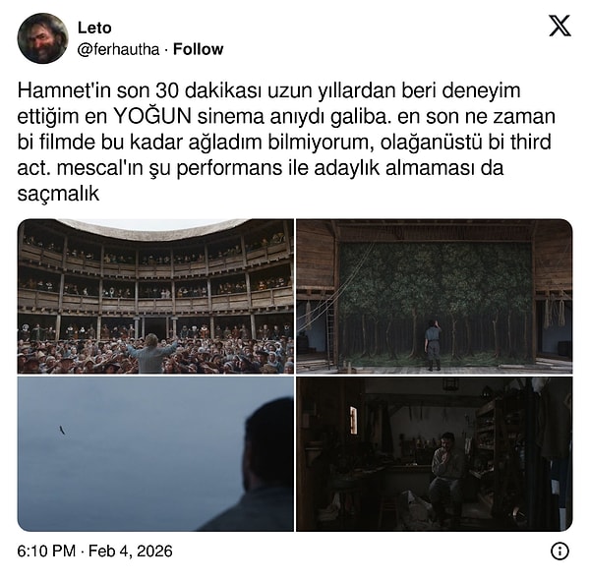Screen dimensions: 590x581
Task: Click the word YOĞUN in the tweet
Action: coord(152,117)
